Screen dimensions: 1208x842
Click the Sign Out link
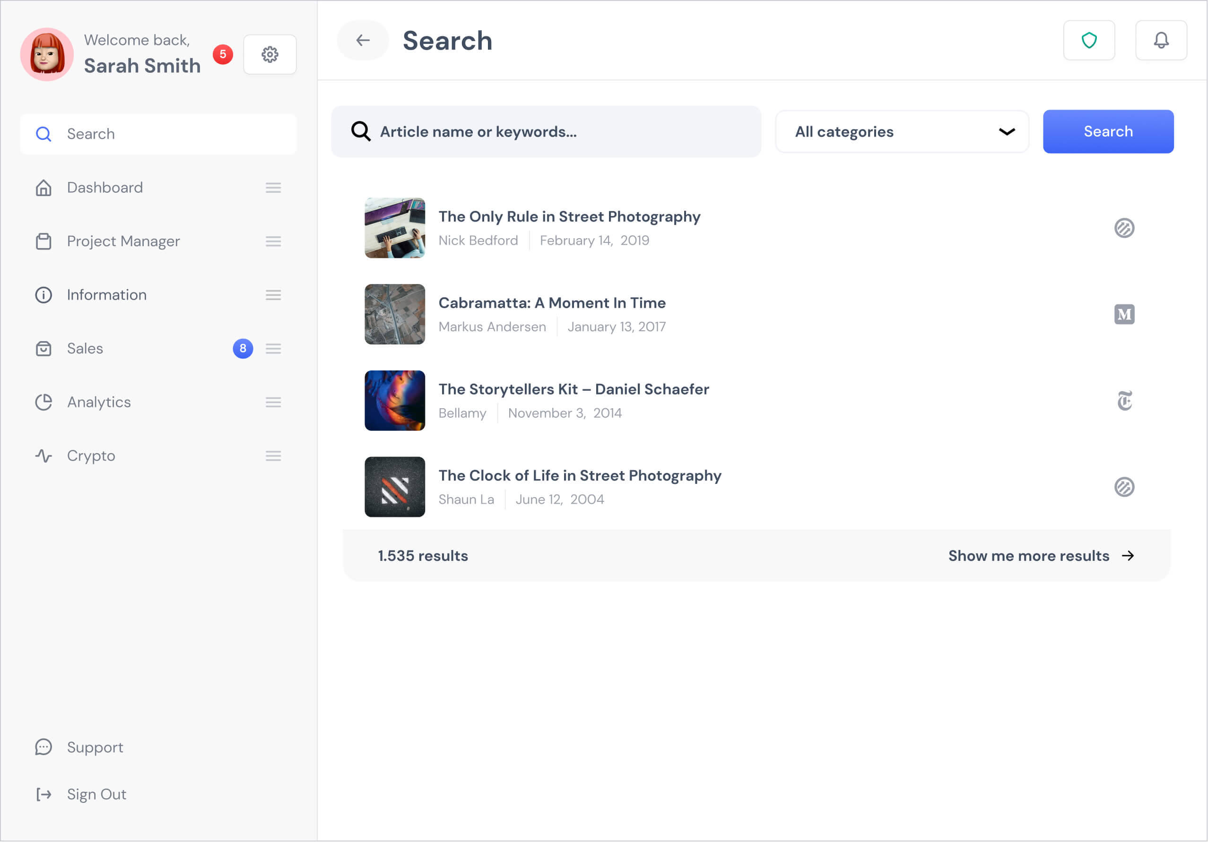pos(96,795)
